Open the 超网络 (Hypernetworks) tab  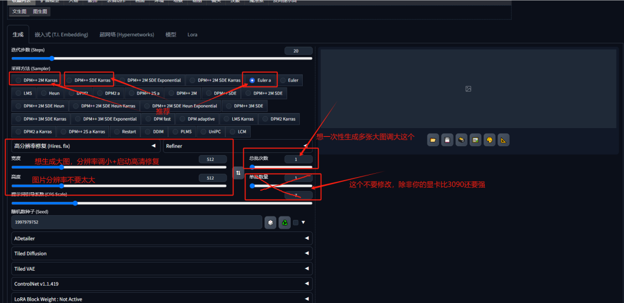point(127,35)
